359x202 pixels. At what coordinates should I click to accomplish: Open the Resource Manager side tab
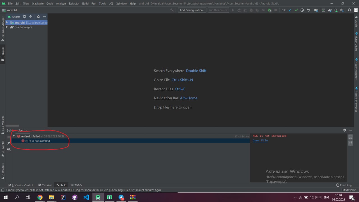[3, 29]
